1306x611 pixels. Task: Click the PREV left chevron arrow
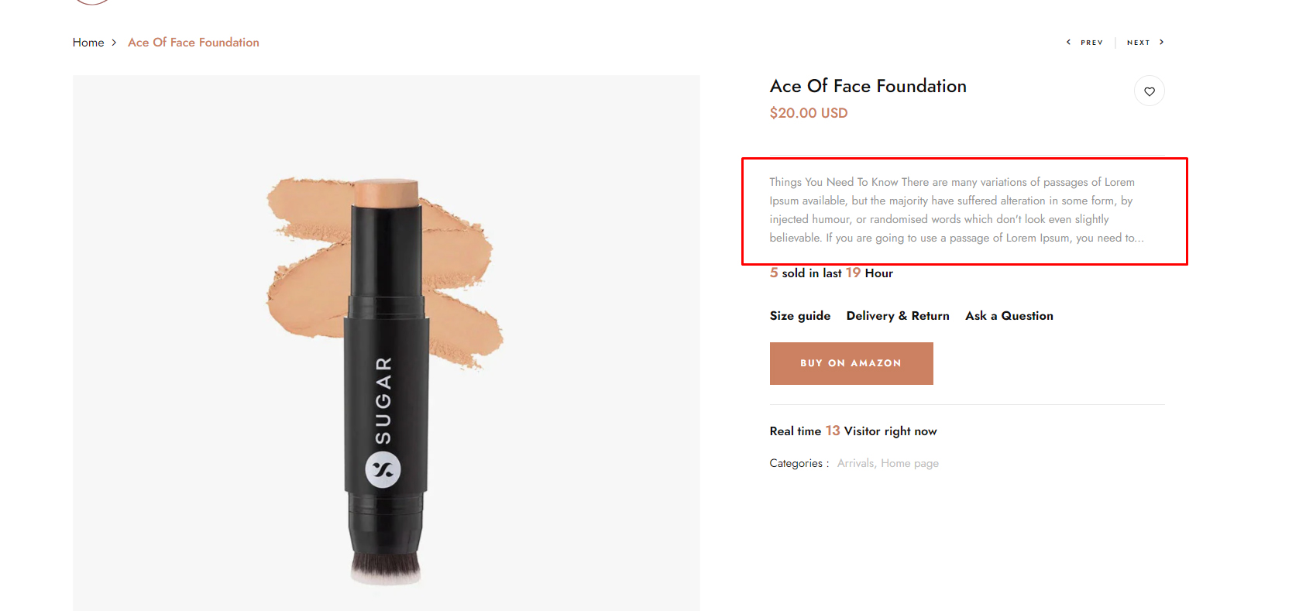1068,43
